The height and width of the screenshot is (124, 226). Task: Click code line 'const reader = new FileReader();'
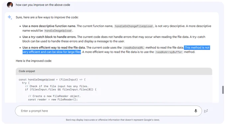click(x=53, y=99)
